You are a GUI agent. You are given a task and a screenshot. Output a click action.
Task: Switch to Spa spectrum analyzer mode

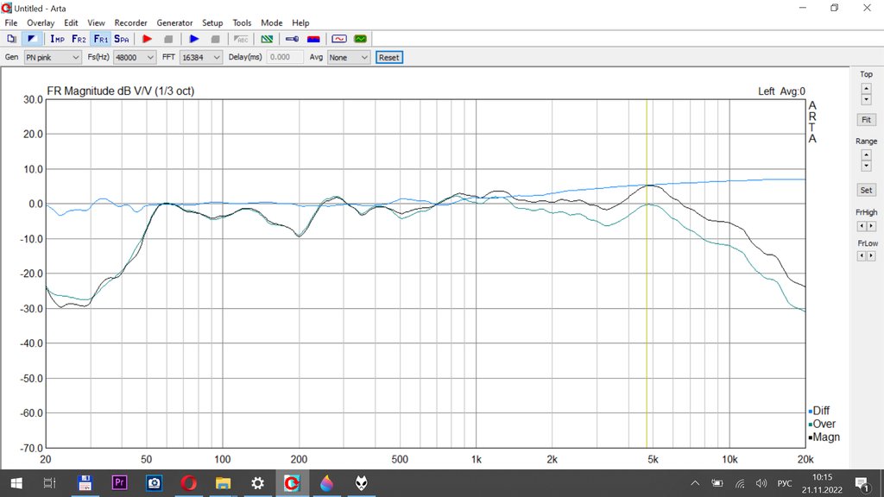[122, 39]
